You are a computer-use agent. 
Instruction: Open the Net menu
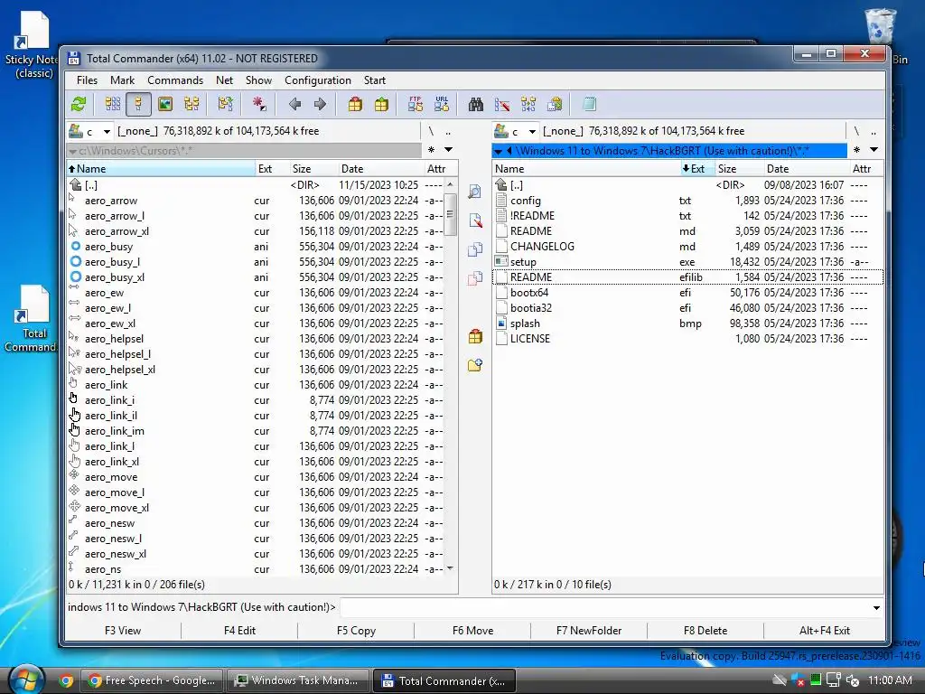pos(224,80)
